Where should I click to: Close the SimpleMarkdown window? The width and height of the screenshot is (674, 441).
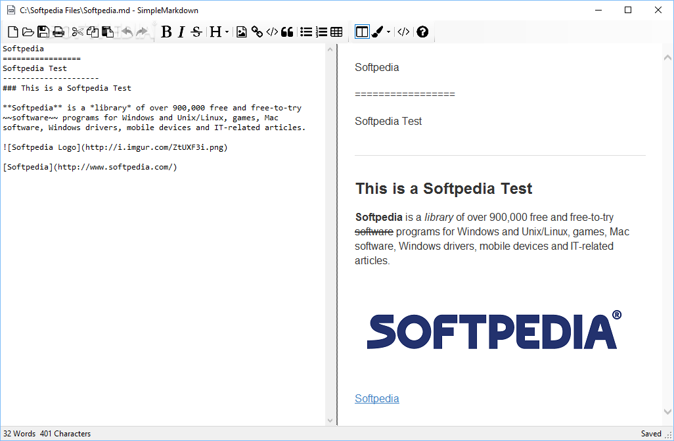[658, 10]
